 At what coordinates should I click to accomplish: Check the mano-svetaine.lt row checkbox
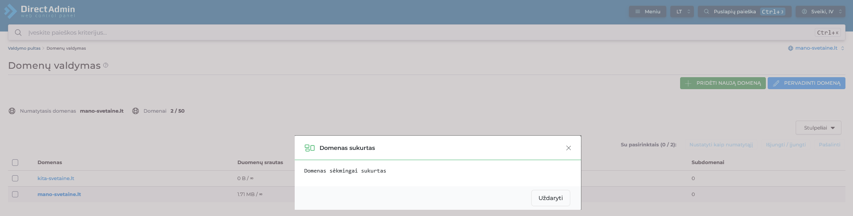pos(15,194)
